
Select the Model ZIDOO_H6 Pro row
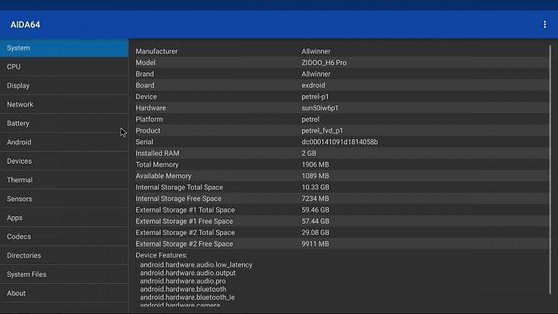(x=341, y=63)
